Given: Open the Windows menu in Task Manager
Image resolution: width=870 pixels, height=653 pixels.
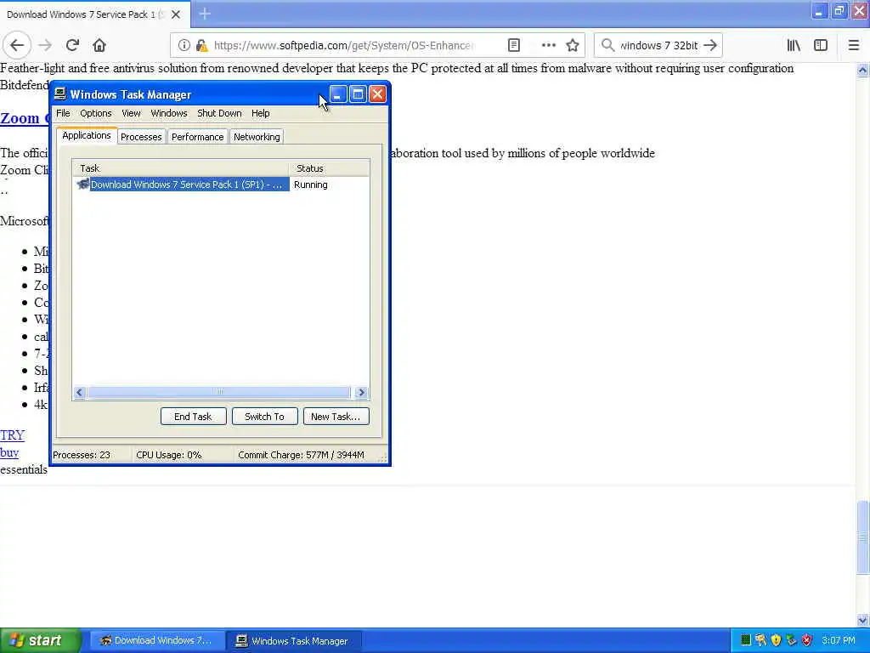Looking at the screenshot, I should click(x=169, y=113).
